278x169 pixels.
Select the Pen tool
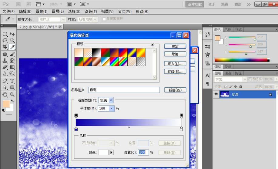[x=5, y=81]
